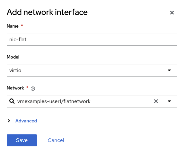The width and height of the screenshot is (184, 154).
Task: Select the nic-flat text in Name box
Action: [18, 40]
